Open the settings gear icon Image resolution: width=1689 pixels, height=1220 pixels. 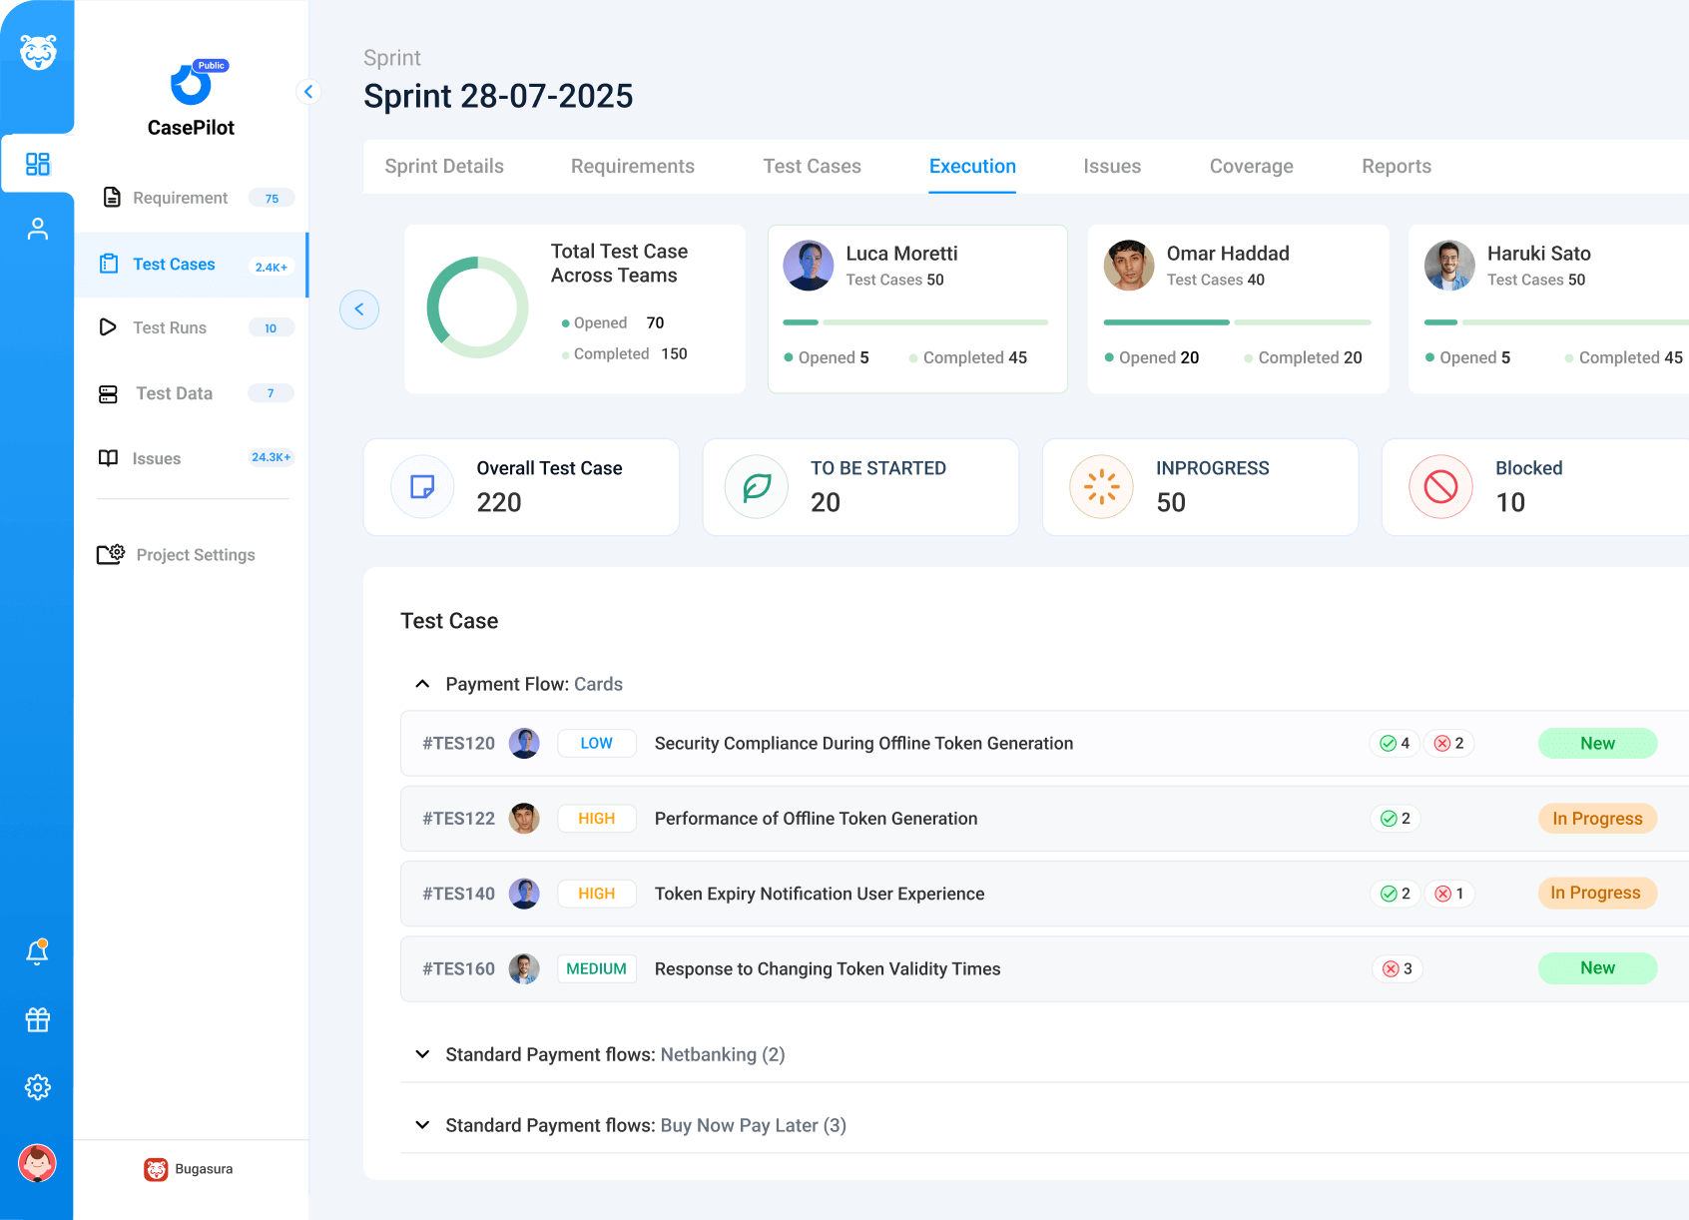click(37, 1087)
